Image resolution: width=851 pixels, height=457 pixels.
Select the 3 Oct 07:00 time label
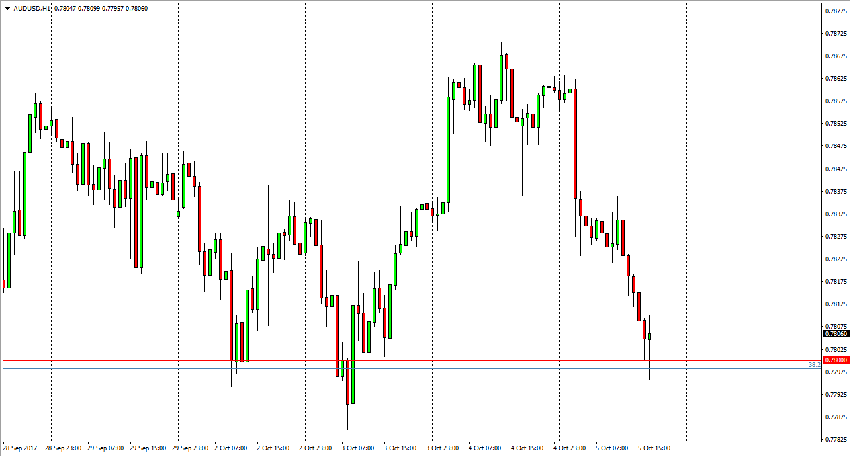click(x=358, y=448)
